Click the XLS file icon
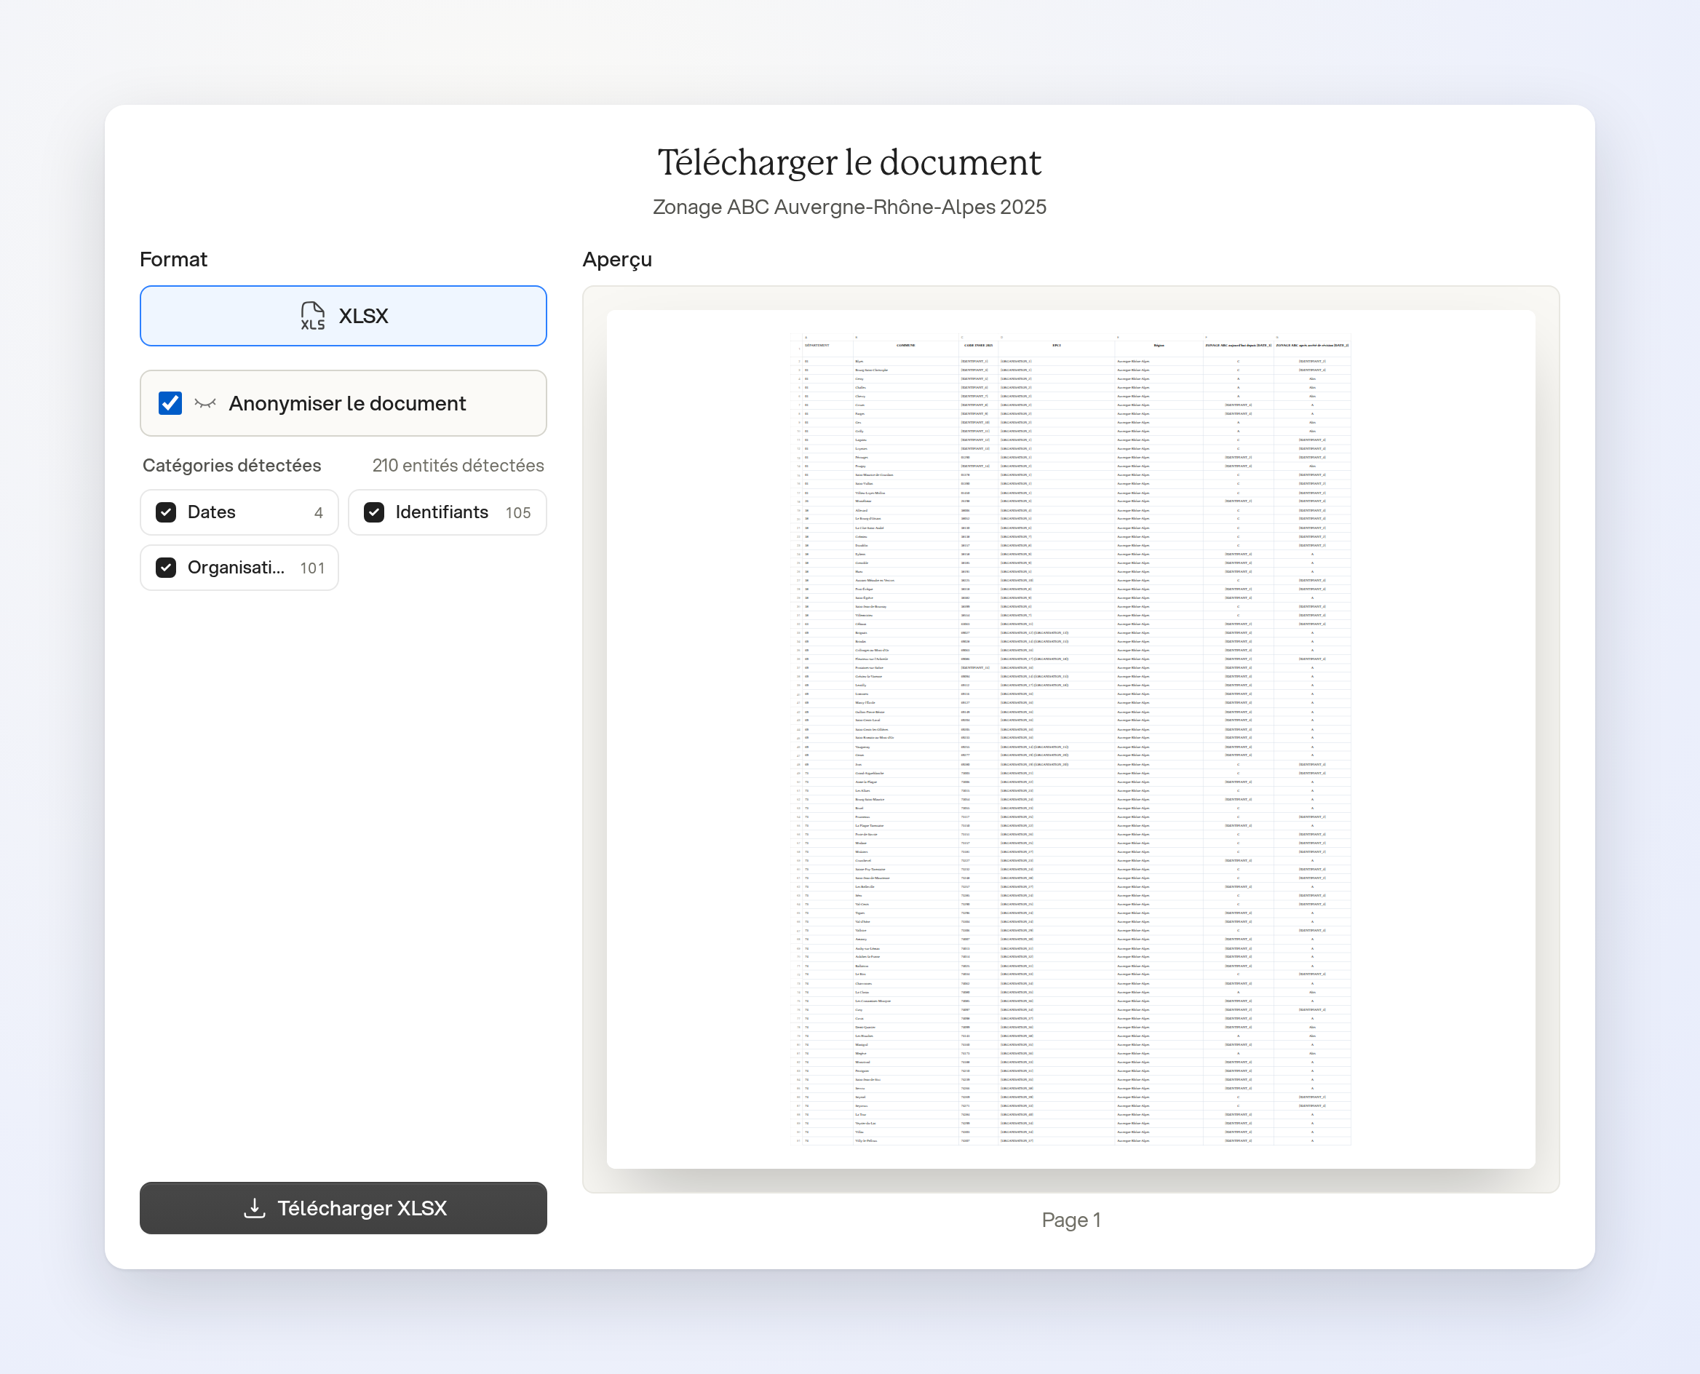 [313, 316]
